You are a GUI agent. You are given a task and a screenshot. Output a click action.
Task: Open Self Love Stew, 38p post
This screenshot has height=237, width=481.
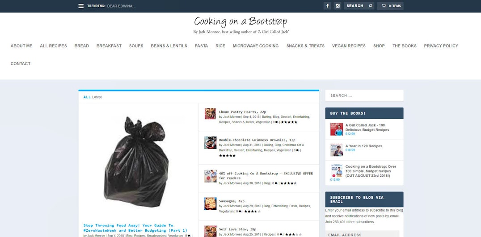pos(237,229)
